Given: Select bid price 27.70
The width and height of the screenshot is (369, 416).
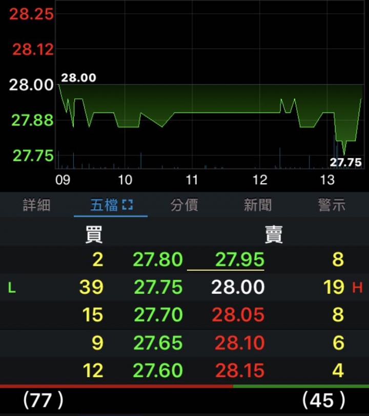Looking at the screenshot, I should (x=158, y=315).
